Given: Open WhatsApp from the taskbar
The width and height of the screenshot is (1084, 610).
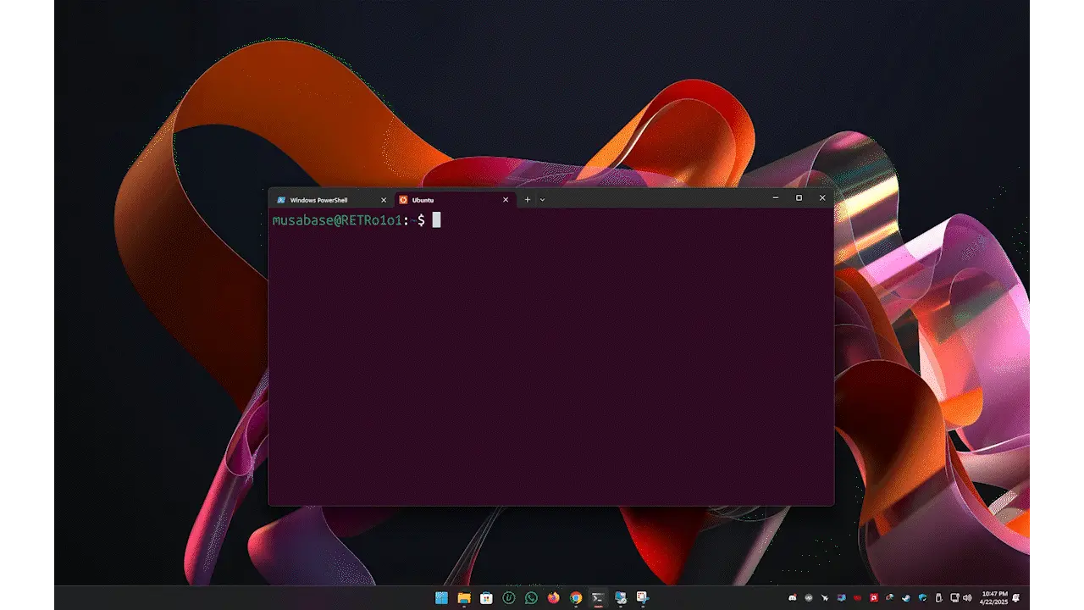Looking at the screenshot, I should pos(531,598).
